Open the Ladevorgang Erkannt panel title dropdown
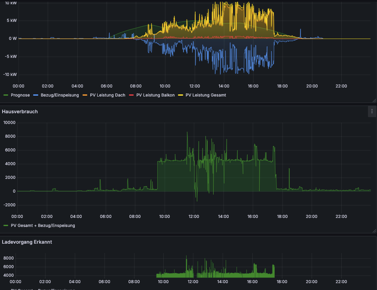Image resolution: width=377 pixels, height=290 pixels. (27, 242)
